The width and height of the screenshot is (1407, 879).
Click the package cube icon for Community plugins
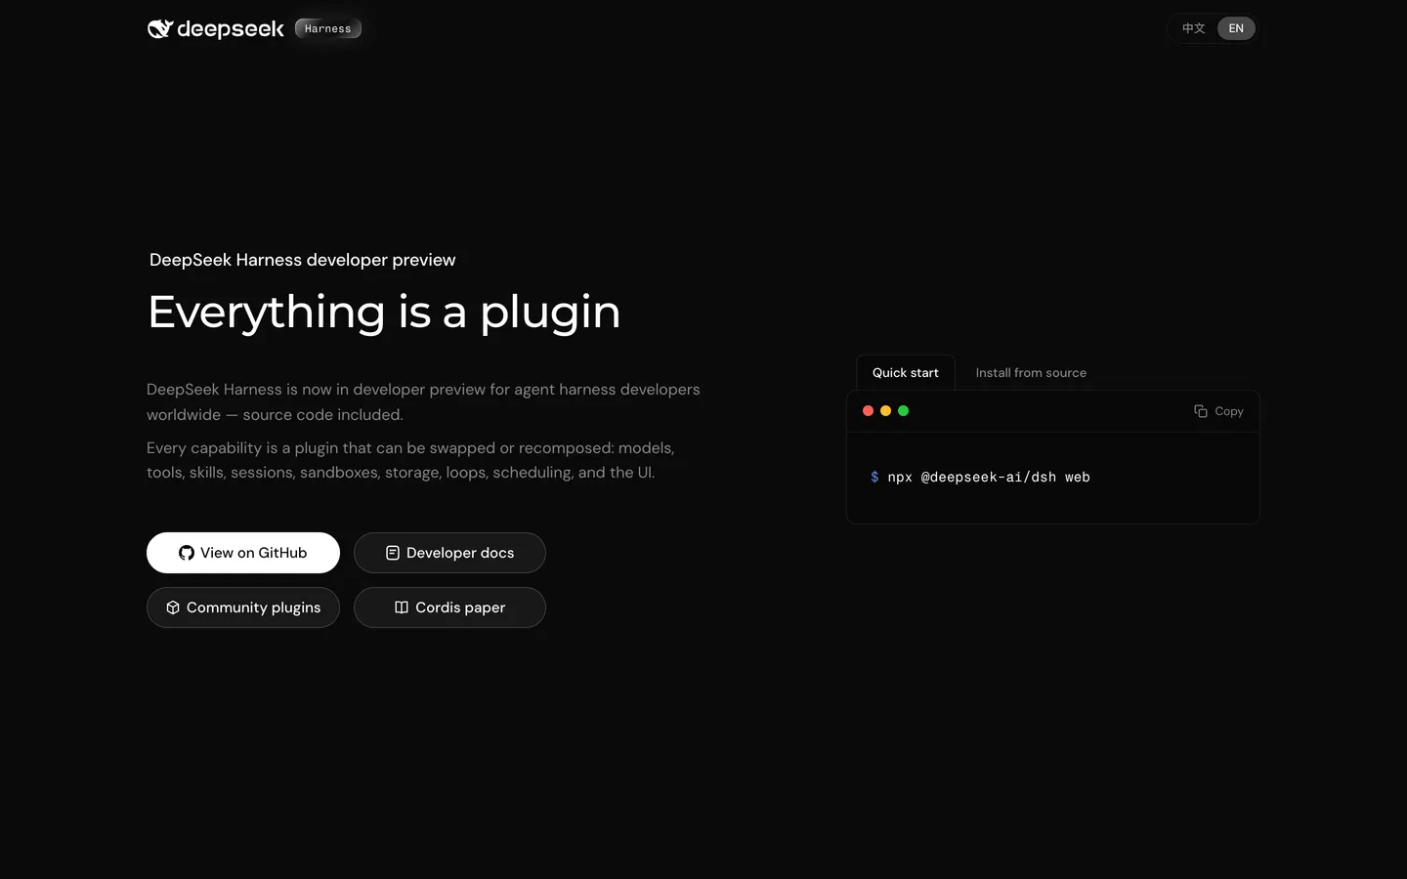173,607
